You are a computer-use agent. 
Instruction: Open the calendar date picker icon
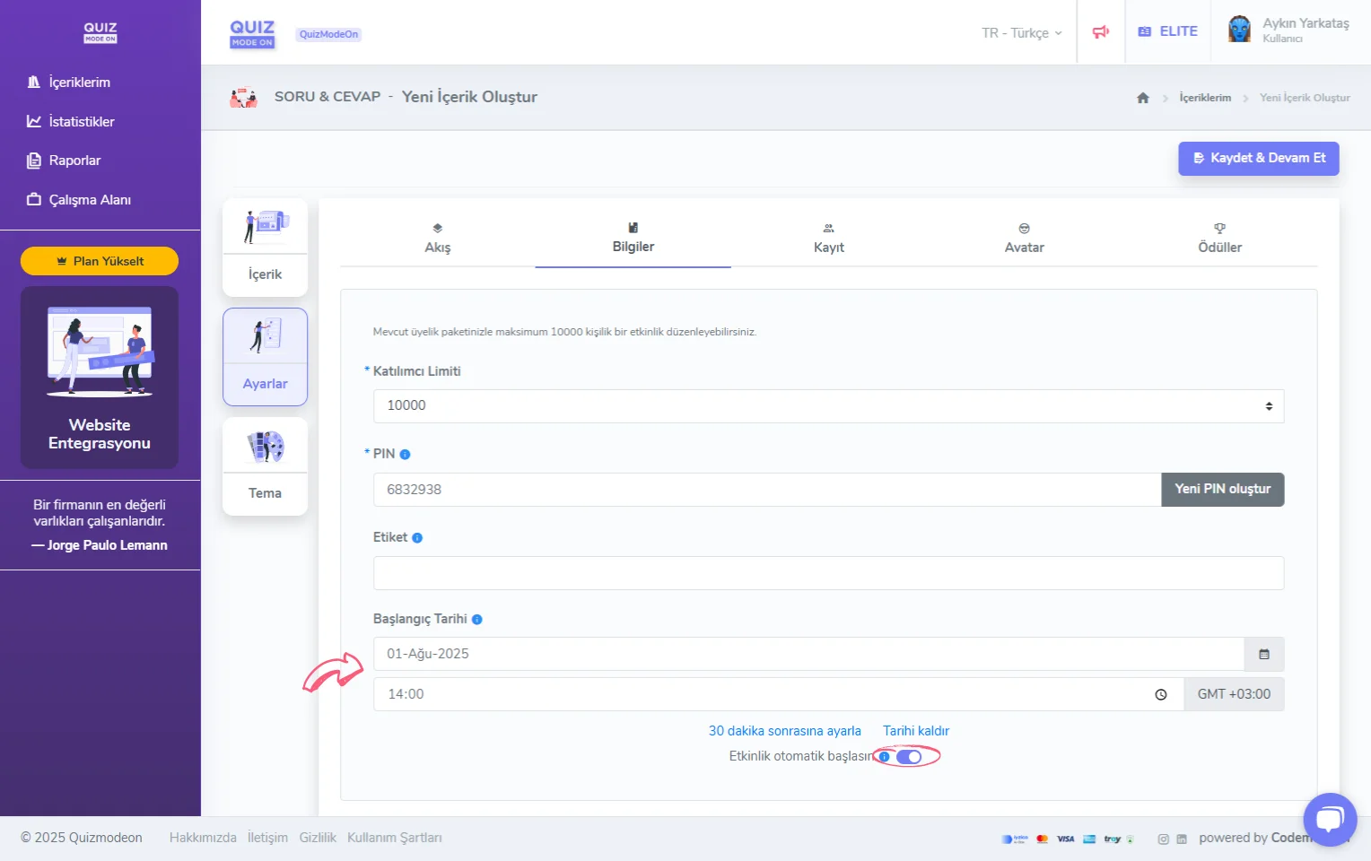[1263, 655]
